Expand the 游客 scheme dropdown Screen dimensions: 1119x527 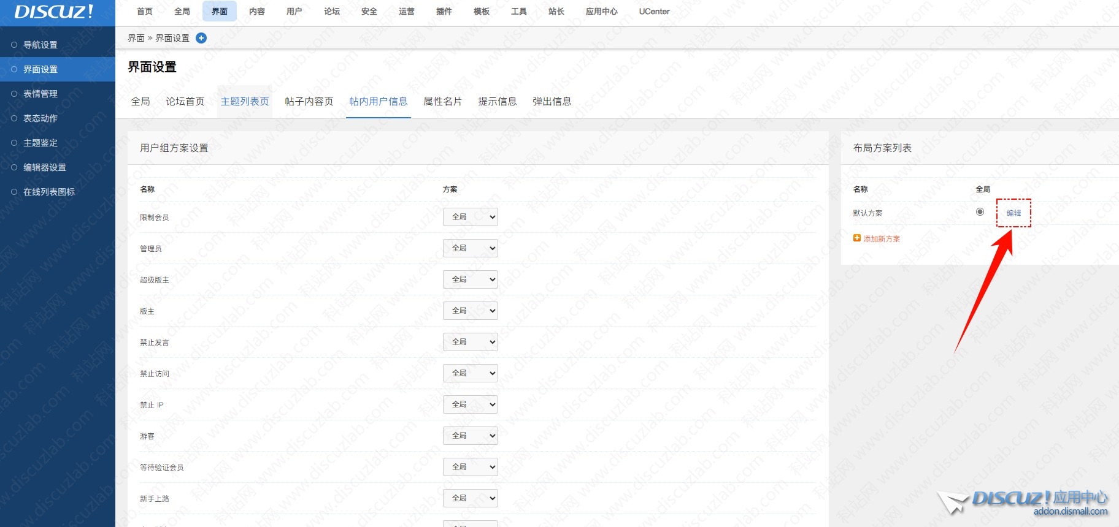click(470, 436)
